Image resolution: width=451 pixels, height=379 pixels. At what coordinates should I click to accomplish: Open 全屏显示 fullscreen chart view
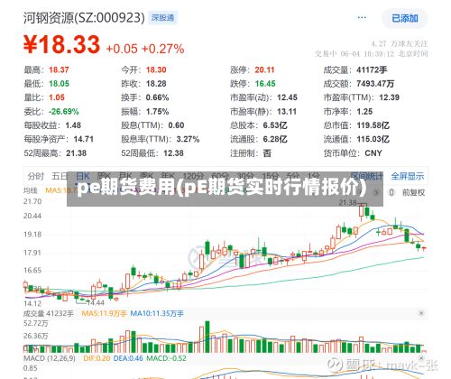408,176
